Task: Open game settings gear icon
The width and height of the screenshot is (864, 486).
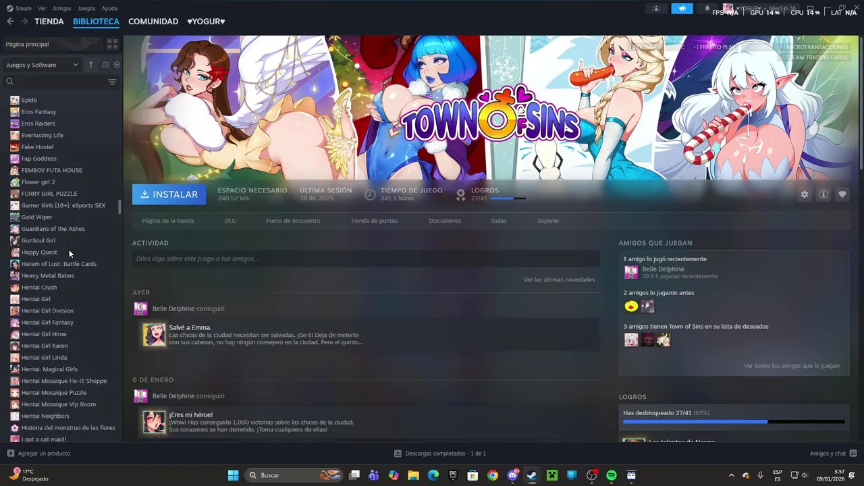Action: [x=804, y=194]
